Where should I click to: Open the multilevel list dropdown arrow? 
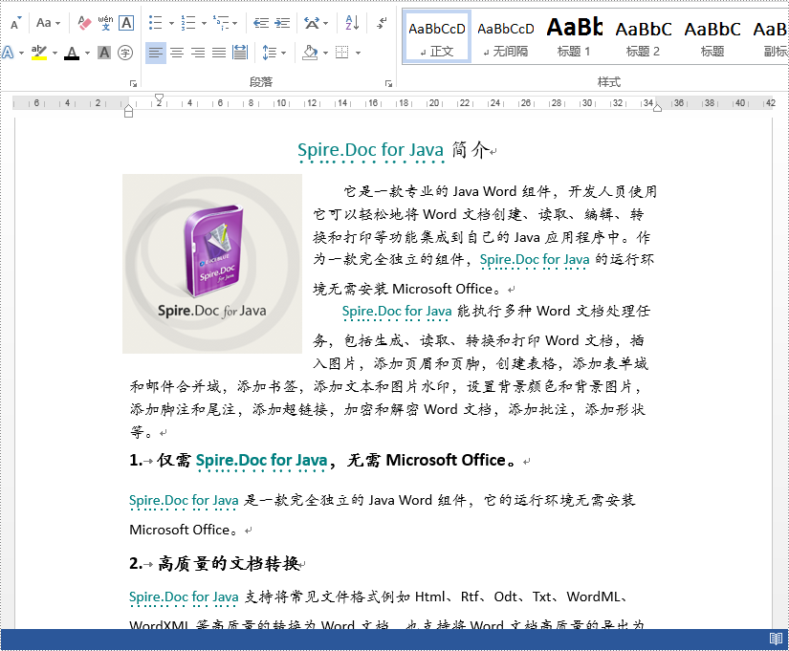click(x=234, y=23)
